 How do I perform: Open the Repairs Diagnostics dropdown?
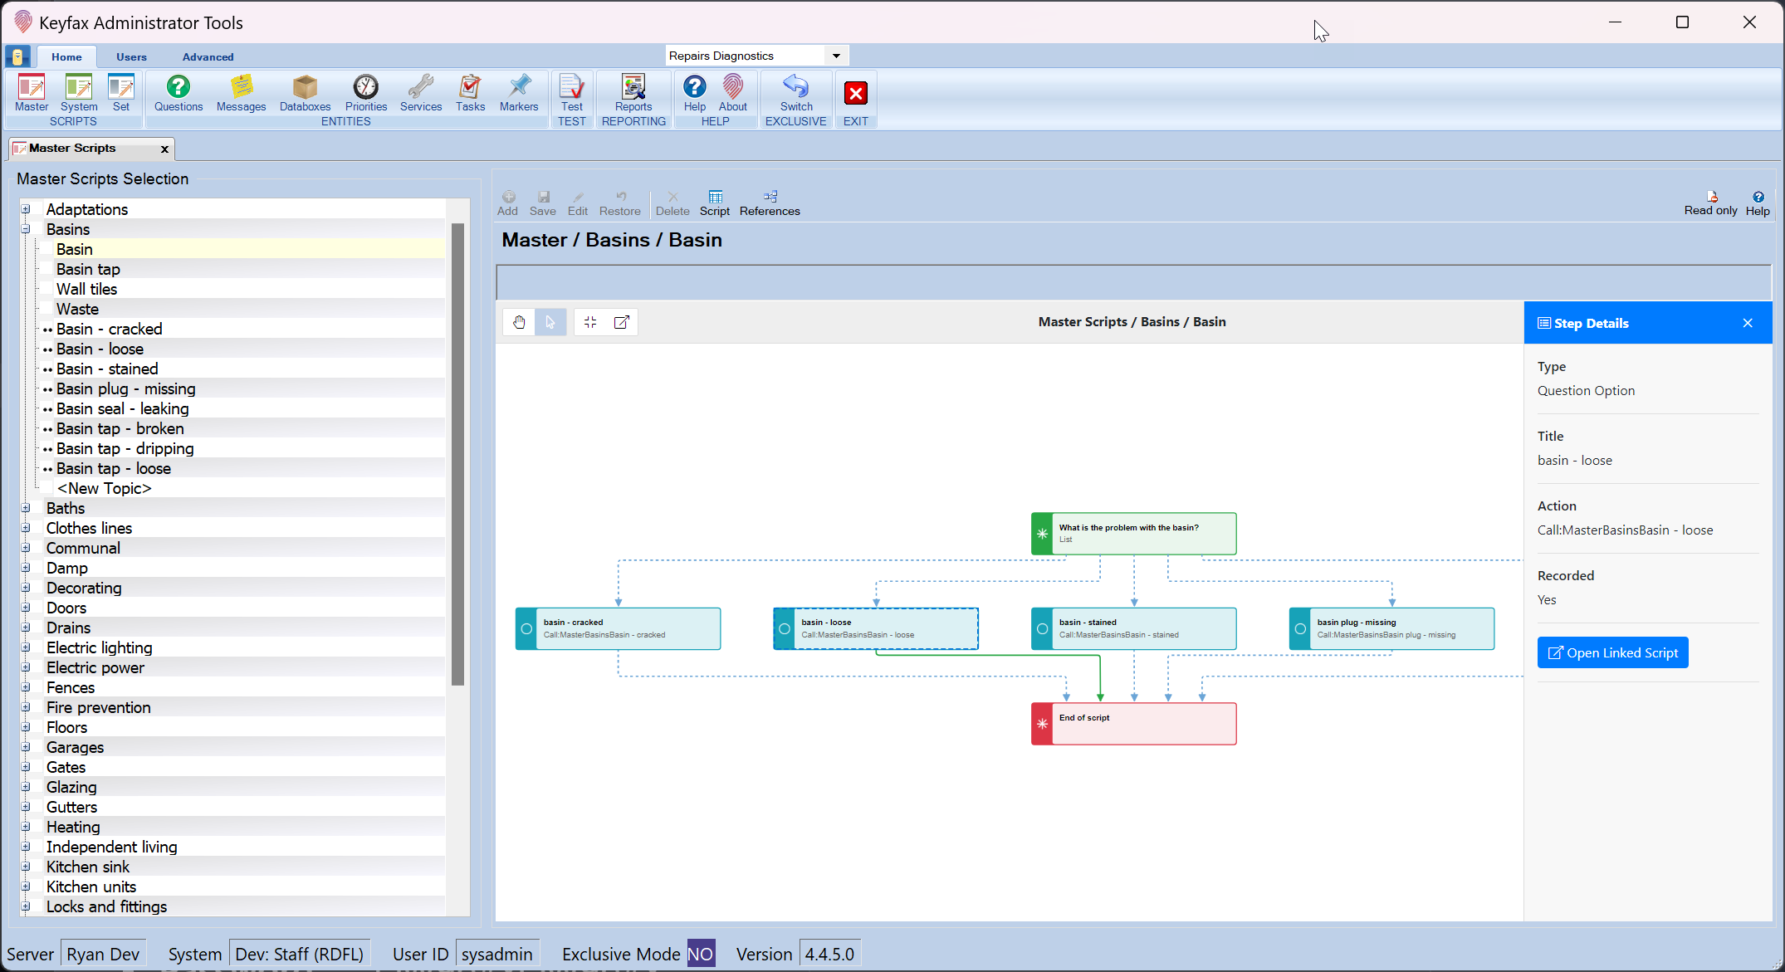pyautogui.click(x=836, y=56)
